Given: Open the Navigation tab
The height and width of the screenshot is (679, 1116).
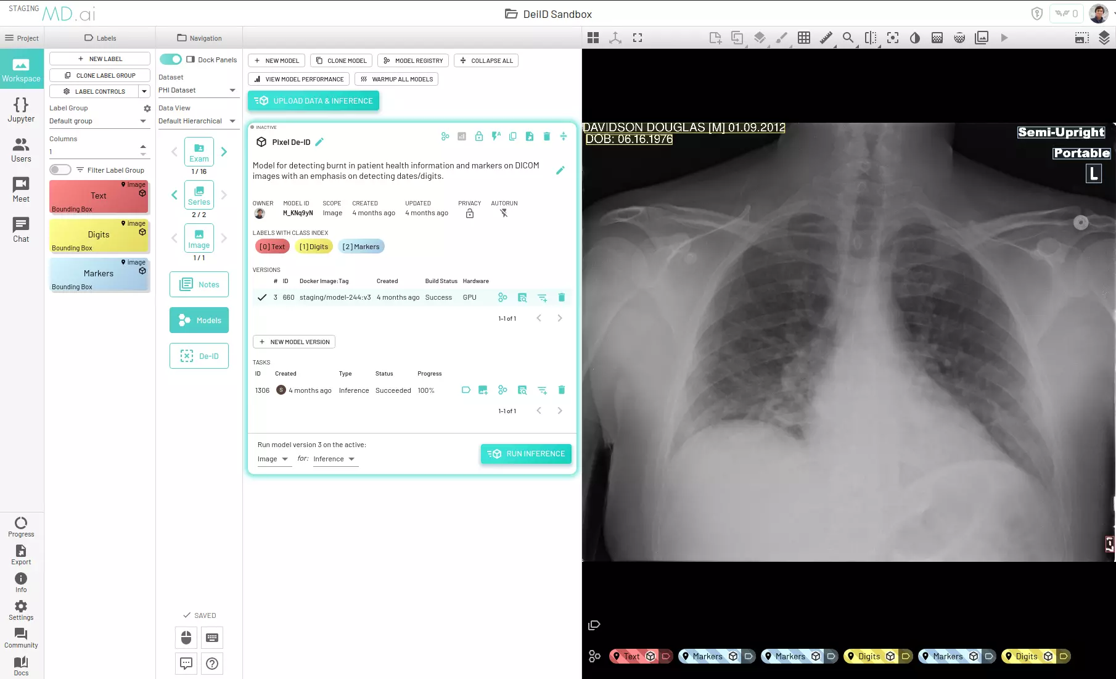Looking at the screenshot, I should [199, 38].
